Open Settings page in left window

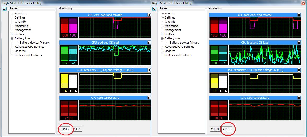click(x=20, y=17)
